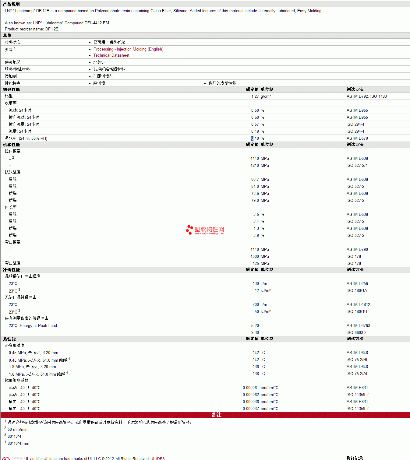Viewport: 410px width, 460px height.
Task: Click the ISO 6603-2 test method
Action: pyautogui.click(x=356, y=332)
